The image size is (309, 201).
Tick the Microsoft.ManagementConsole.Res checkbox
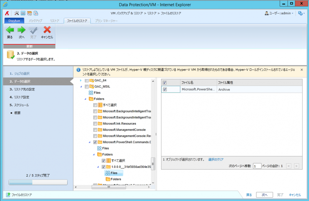coord(95,136)
